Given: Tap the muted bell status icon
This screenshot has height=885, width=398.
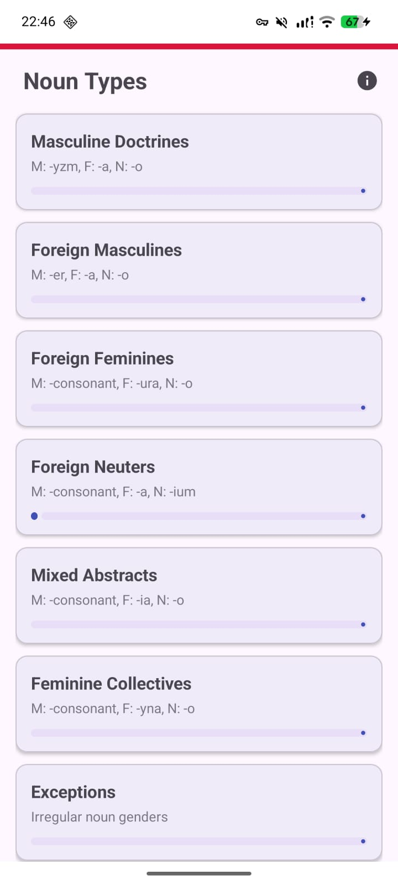Looking at the screenshot, I should tap(282, 22).
